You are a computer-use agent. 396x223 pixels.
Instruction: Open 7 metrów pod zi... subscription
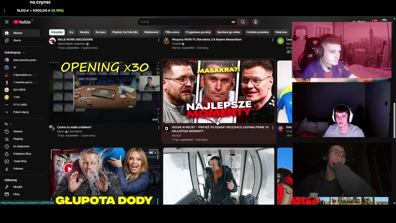21,82
